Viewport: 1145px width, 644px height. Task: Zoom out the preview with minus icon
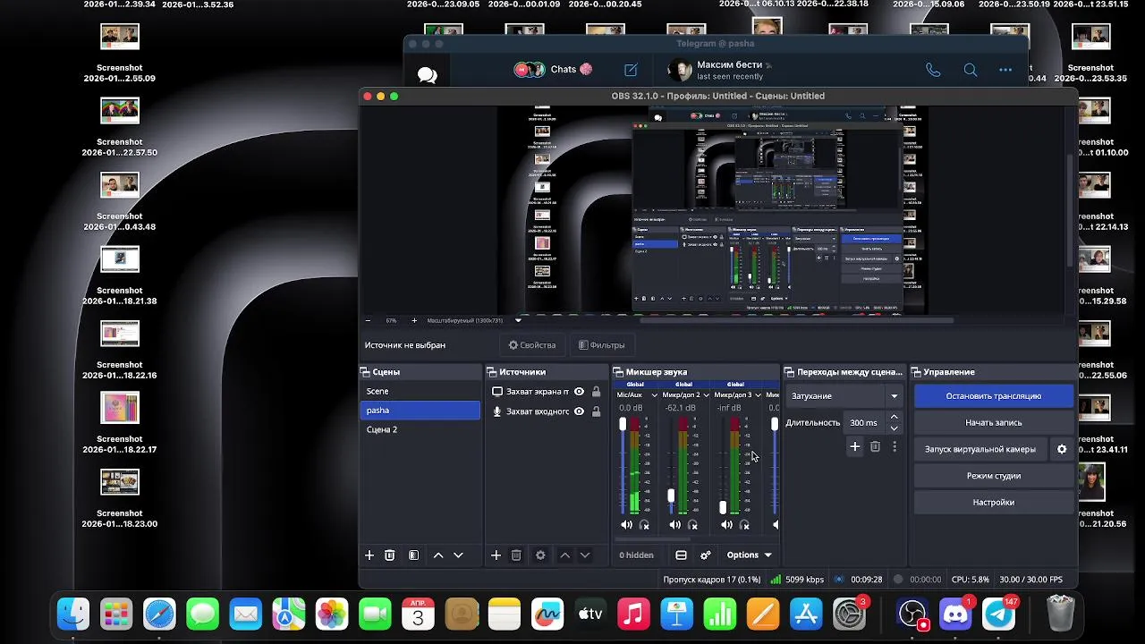tap(368, 320)
